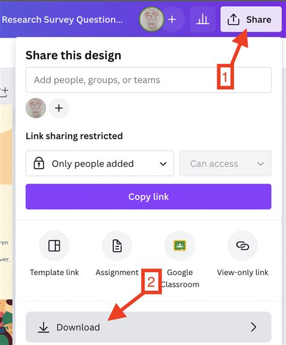Focus the Add people, groups, or teams field
The width and height of the screenshot is (286, 345).
[x=148, y=80]
